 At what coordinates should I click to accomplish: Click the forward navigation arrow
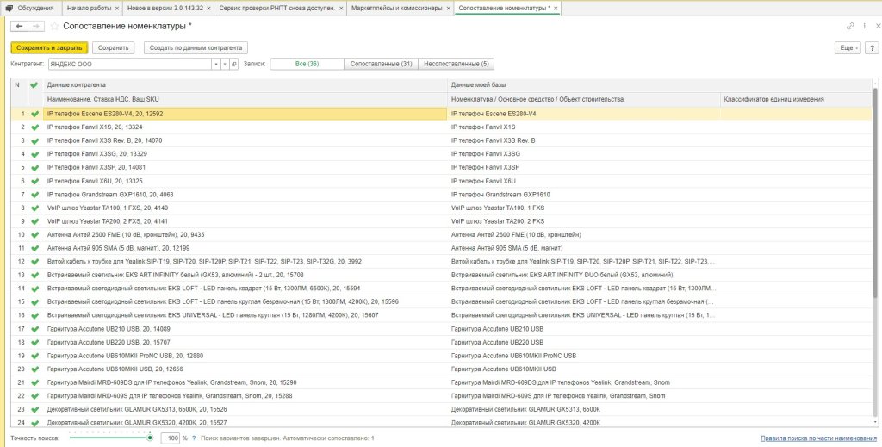click(x=35, y=27)
